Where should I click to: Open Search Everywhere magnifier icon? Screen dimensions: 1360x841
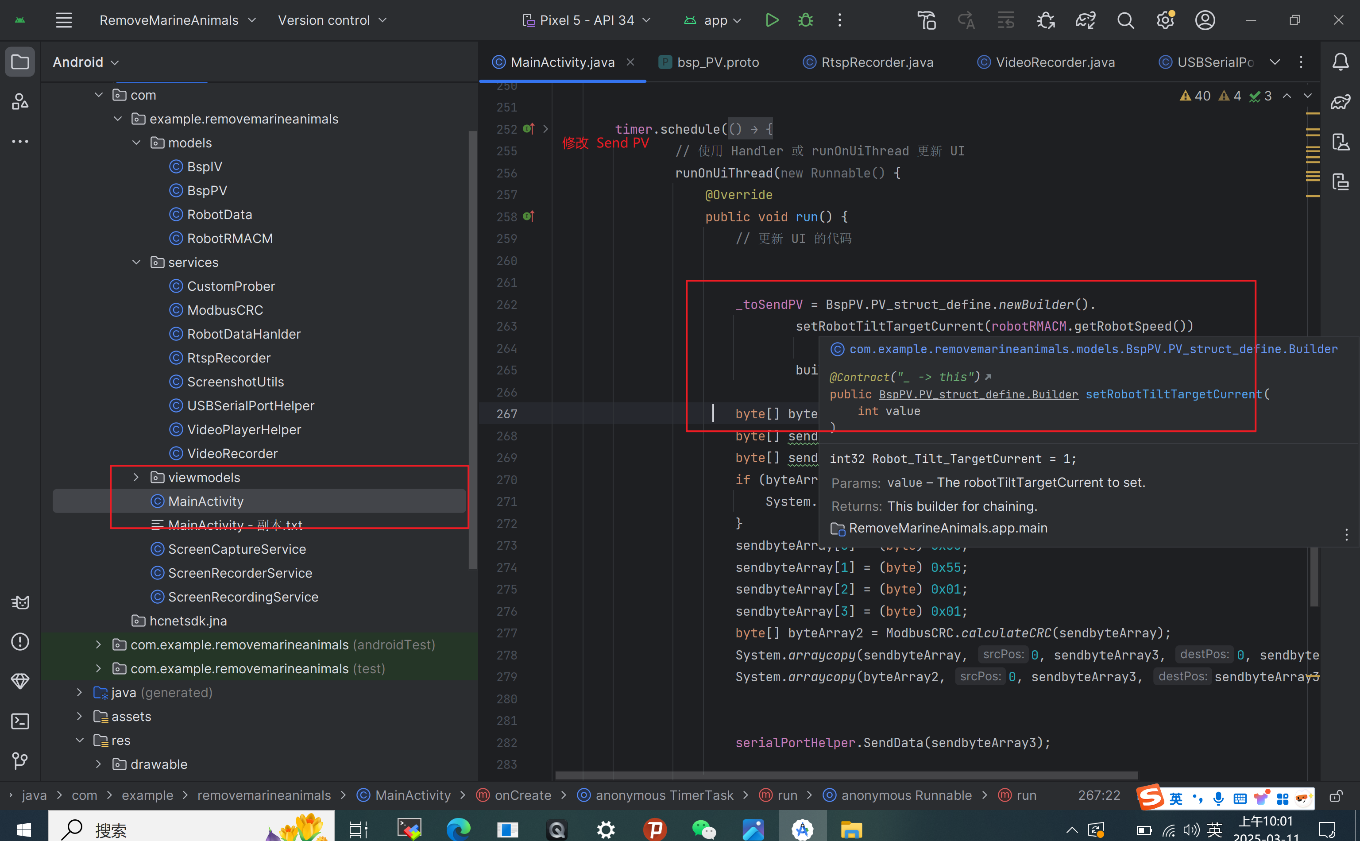click(x=1125, y=20)
